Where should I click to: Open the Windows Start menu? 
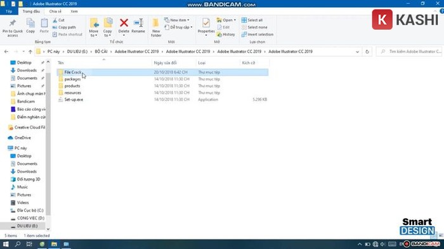pos(6,244)
